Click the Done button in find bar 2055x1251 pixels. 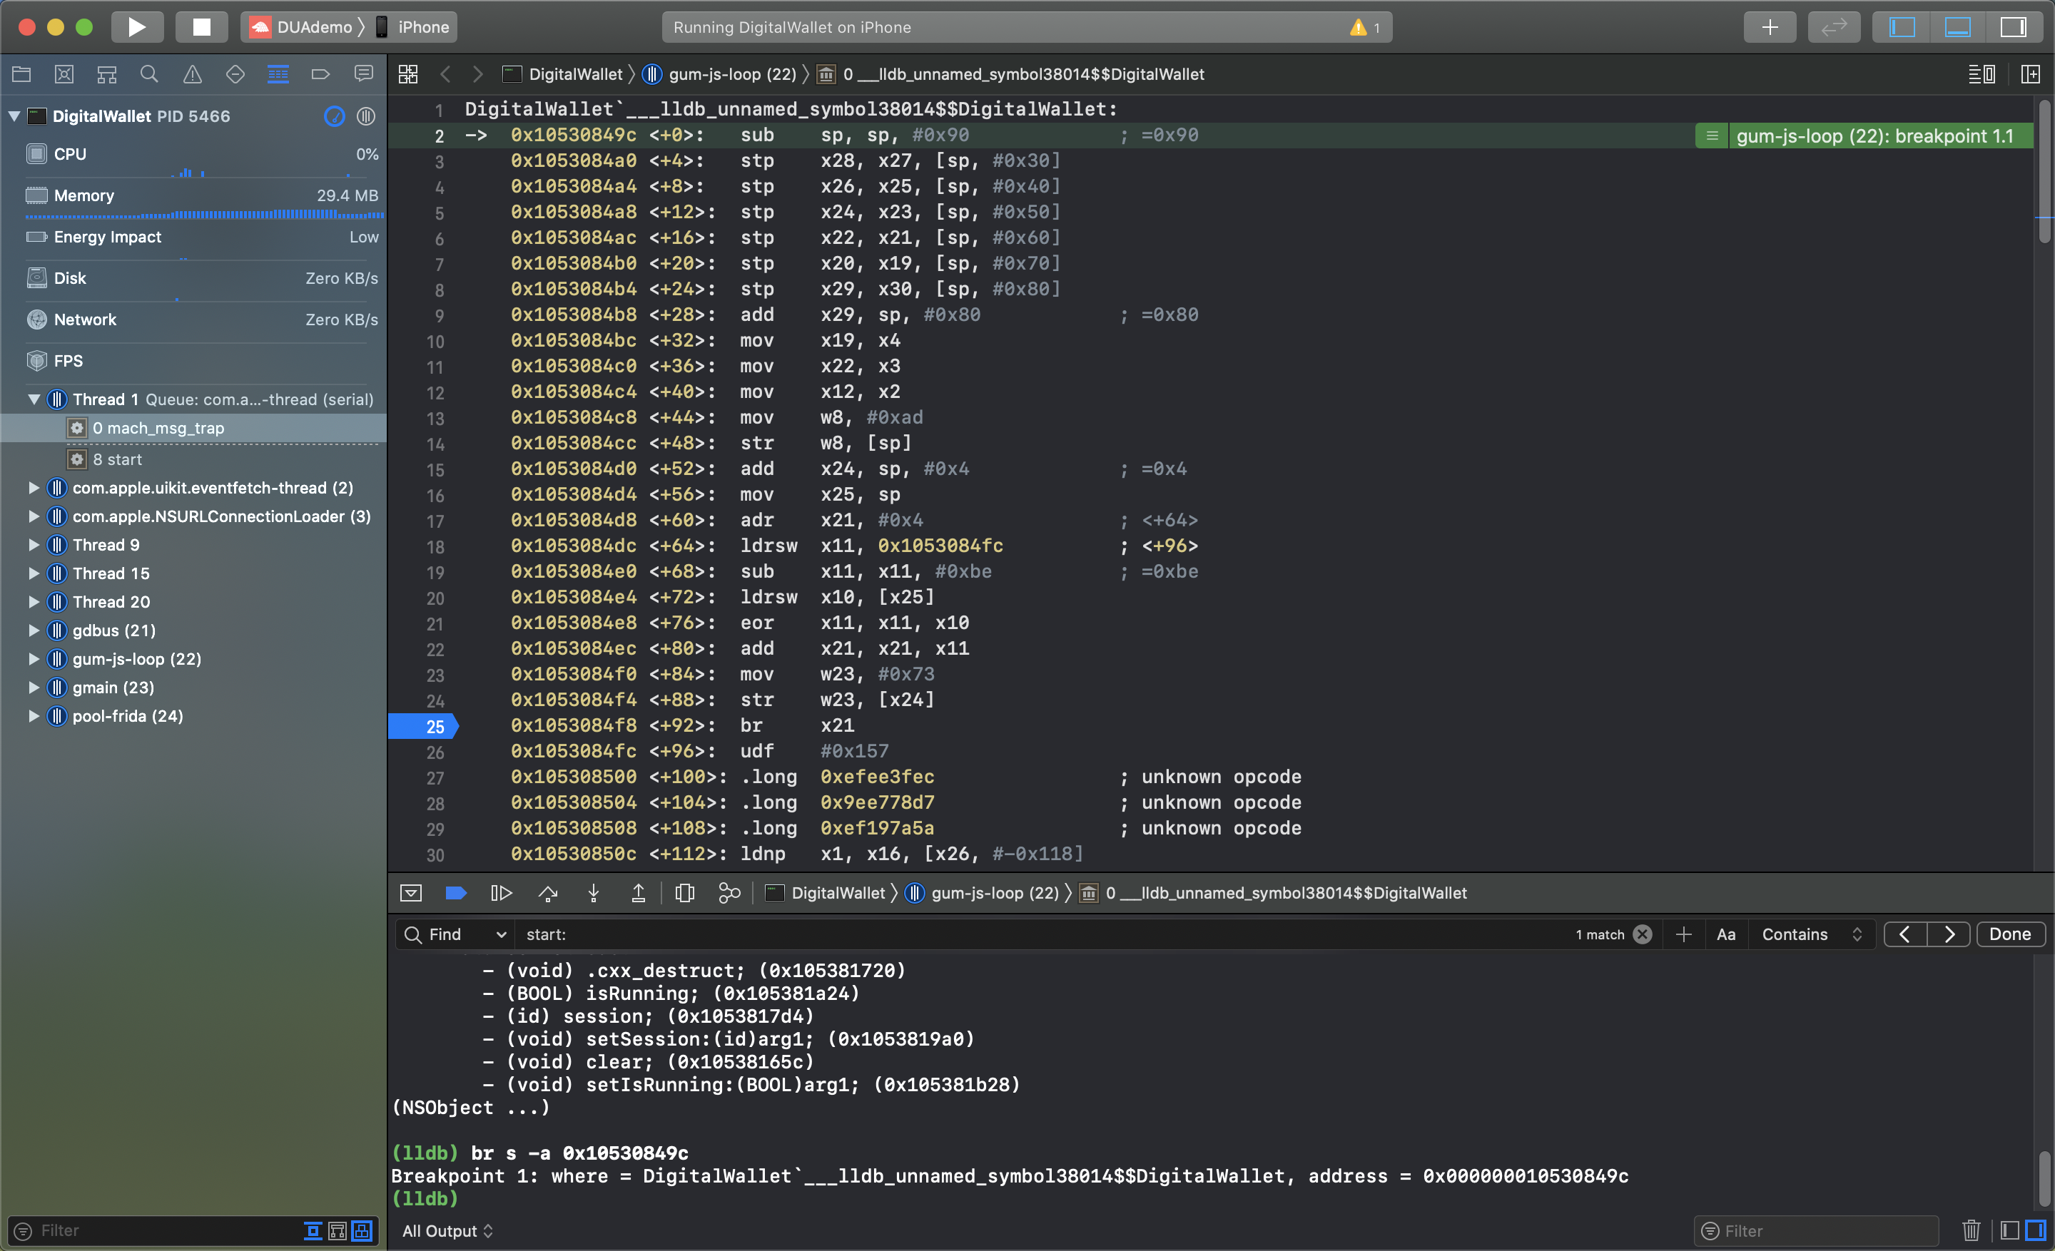pos(2009,934)
